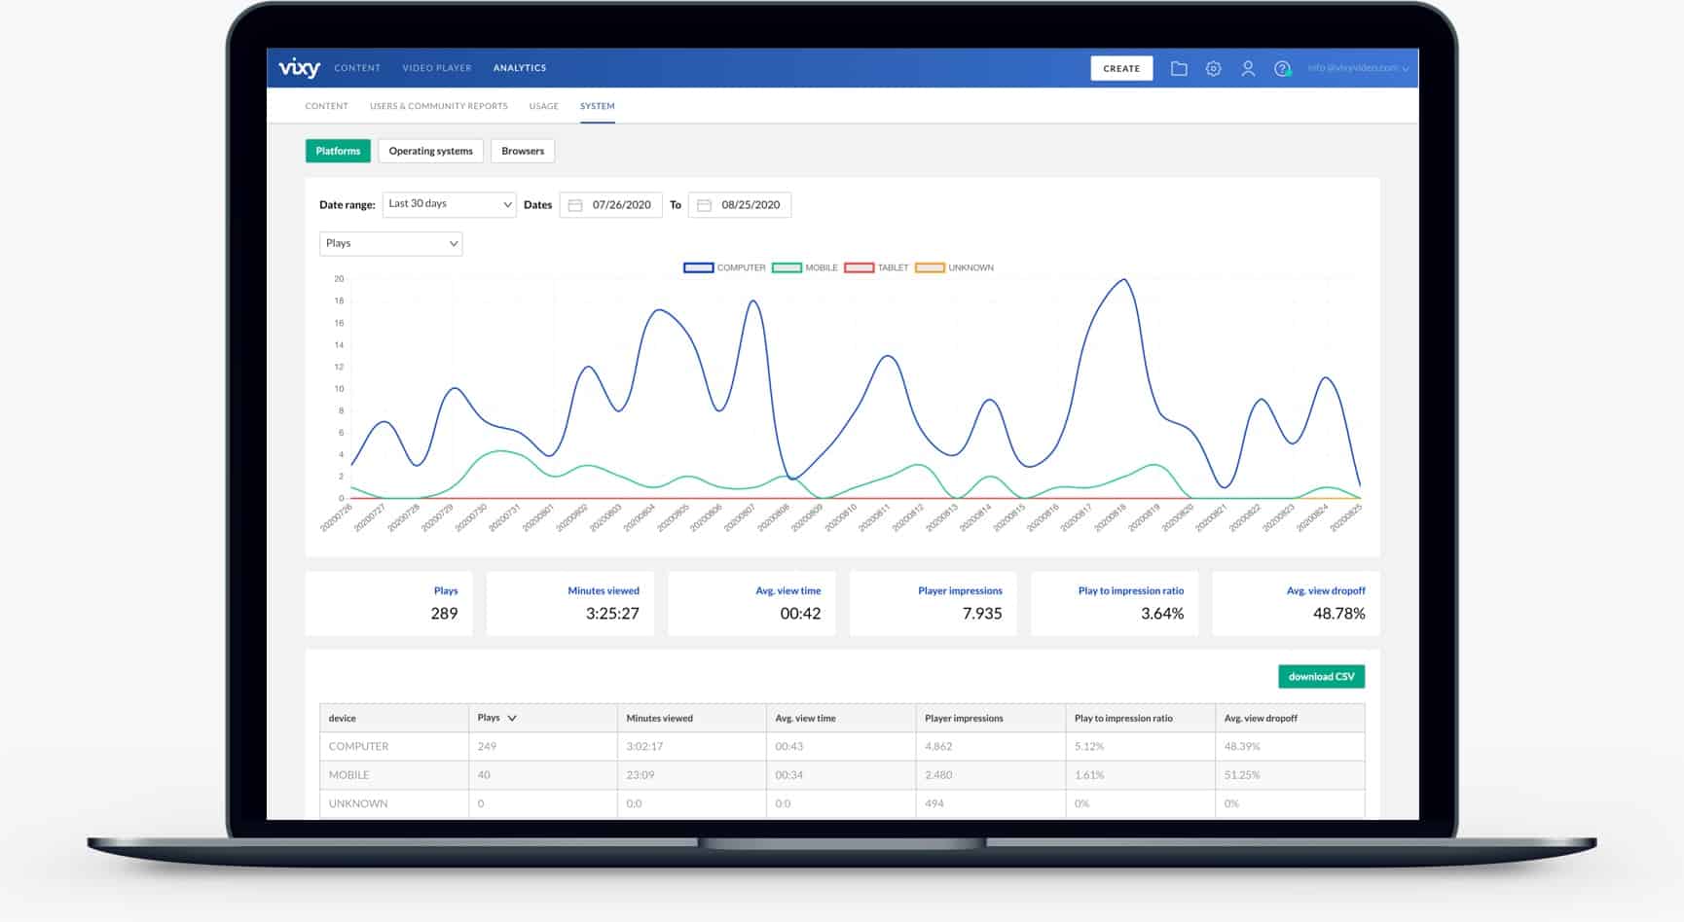This screenshot has height=922, width=1684.
Task: Click the Player impressions summary card
Action: pos(933,603)
